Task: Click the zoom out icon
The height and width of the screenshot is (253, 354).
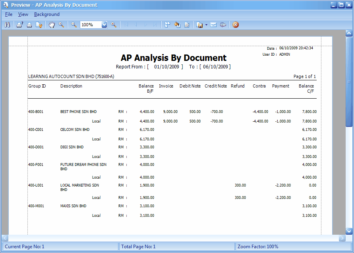Action: coord(74,25)
